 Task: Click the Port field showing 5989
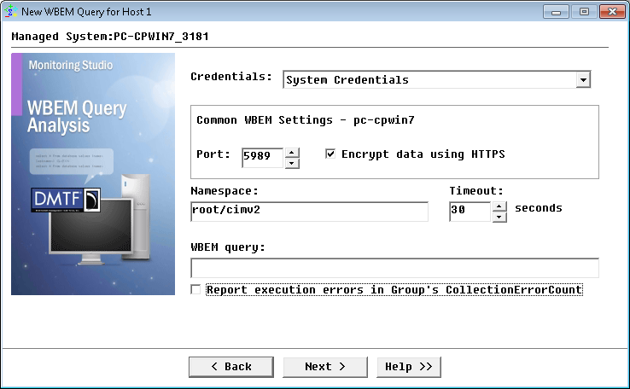[x=263, y=157]
